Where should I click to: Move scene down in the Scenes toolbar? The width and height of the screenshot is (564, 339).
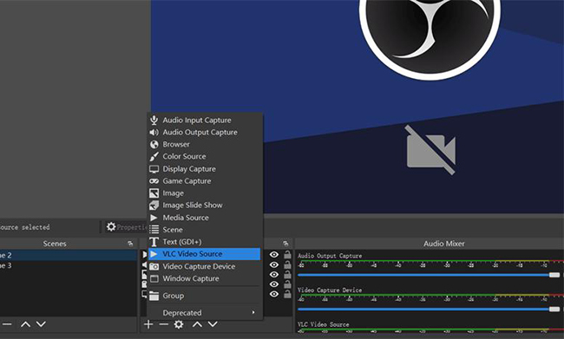pyautogui.click(x=41, y=324)
